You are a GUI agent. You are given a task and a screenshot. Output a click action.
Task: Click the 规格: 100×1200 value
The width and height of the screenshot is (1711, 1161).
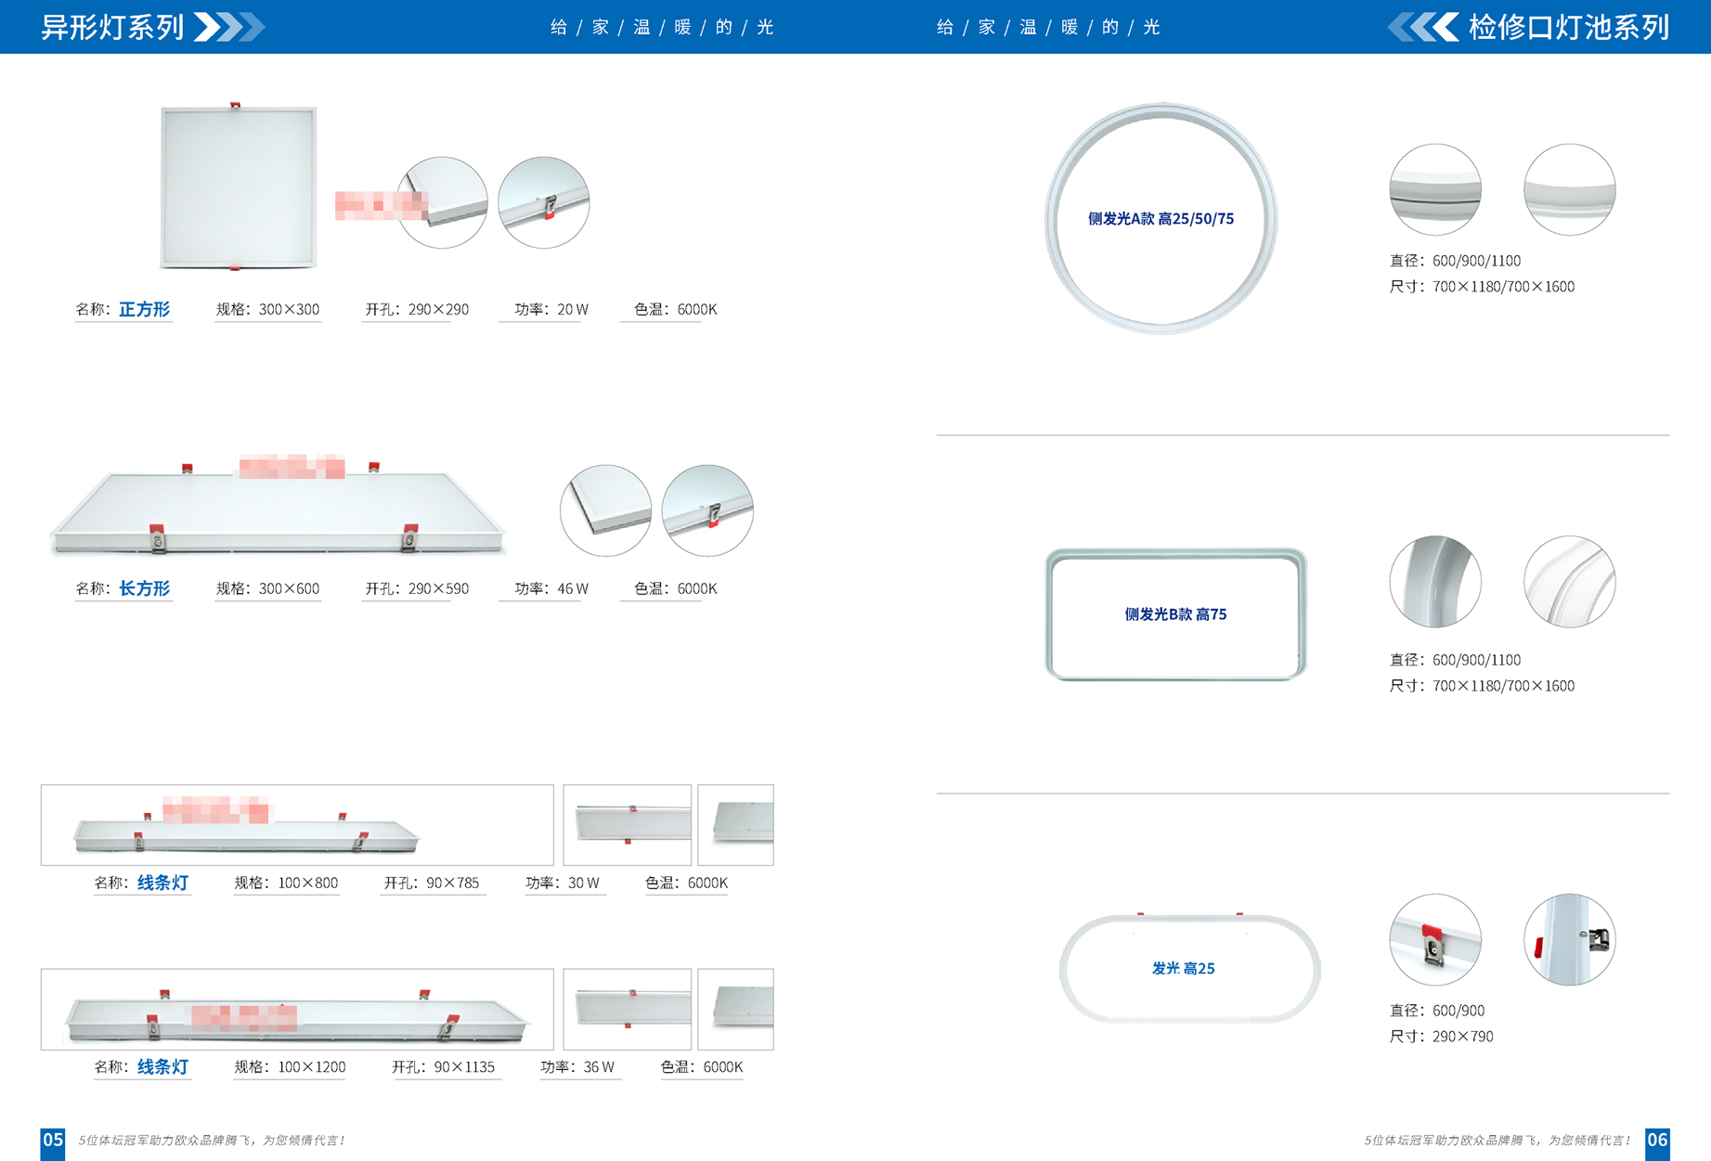click(290, 1066)
